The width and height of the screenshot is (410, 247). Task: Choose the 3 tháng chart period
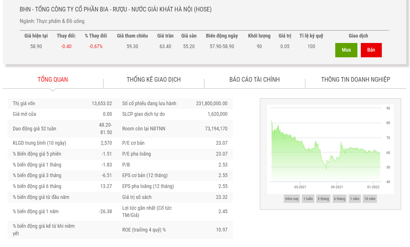coord(323,199)
